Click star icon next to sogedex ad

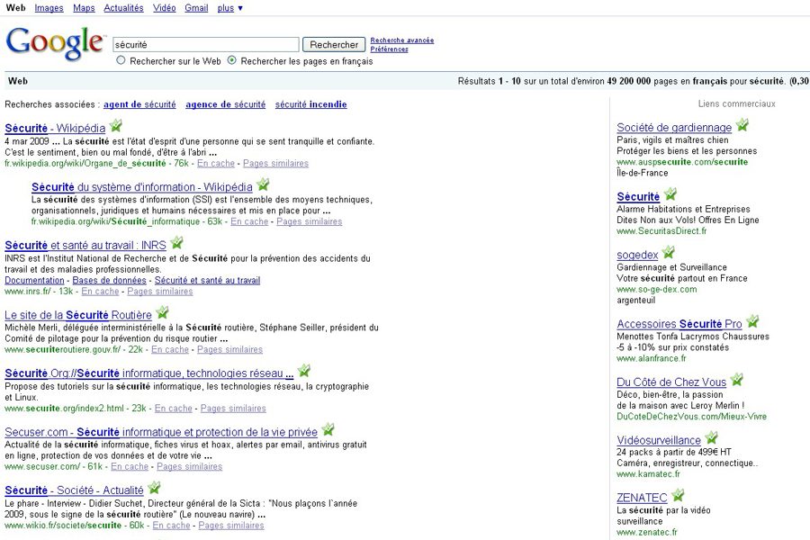(x=668, y=254)
